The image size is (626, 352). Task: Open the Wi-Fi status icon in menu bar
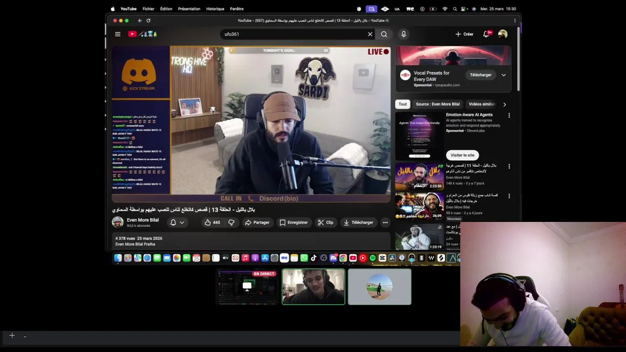(x=445, y=9)
